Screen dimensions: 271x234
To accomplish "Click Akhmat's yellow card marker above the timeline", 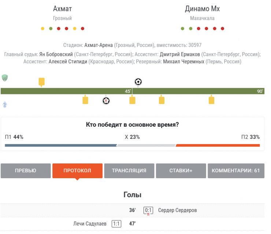I will point(42,82).
